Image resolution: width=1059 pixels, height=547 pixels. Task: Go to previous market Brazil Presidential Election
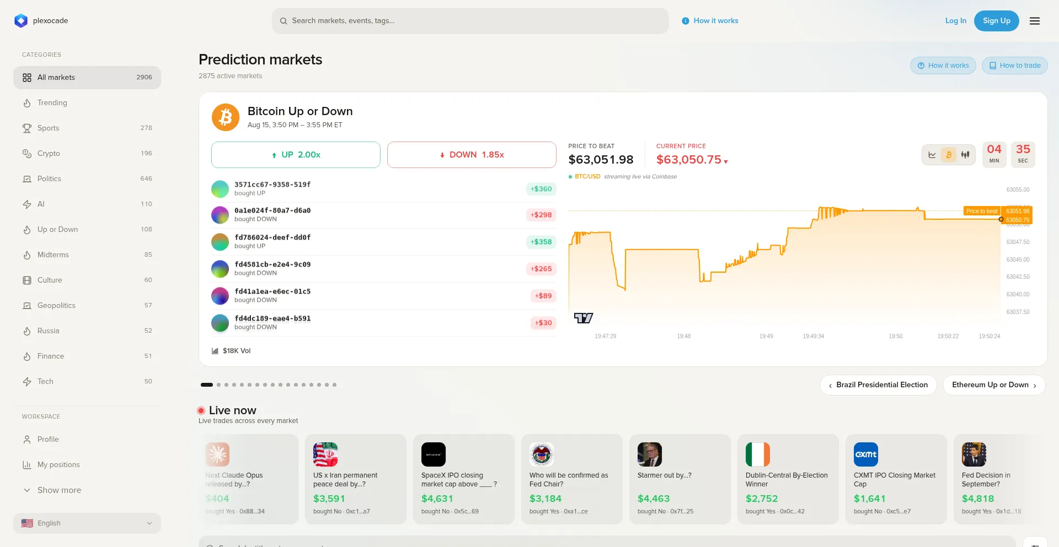[878, 385]
